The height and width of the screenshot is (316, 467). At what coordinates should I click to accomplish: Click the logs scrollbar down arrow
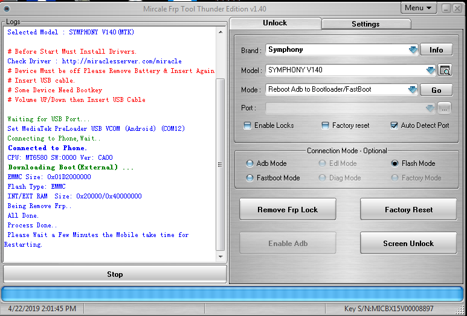[221, 256]
